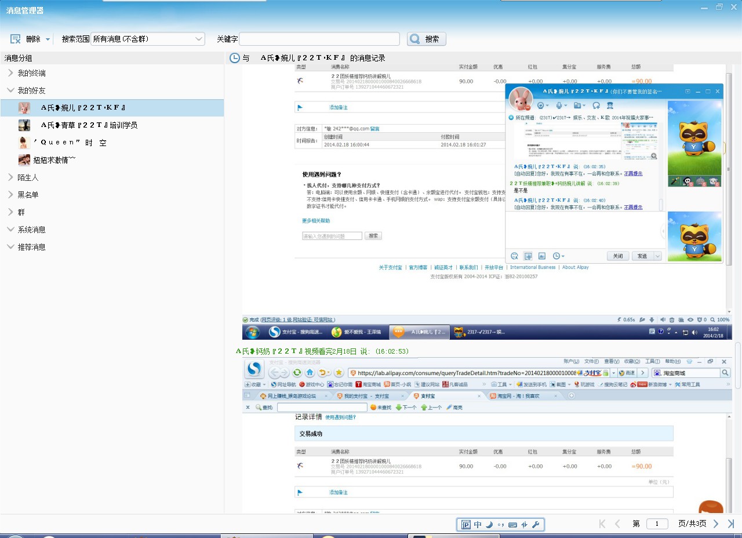
Task: Select contact A氏青草『22T』培训学员
Action: [x=112, y=125]
